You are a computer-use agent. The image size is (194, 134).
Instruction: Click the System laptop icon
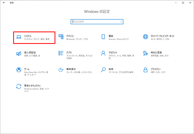19,37
